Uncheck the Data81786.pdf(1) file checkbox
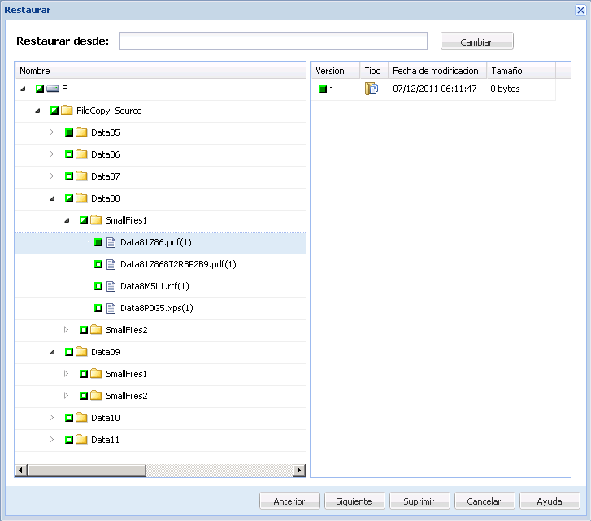This screenshot has height=521, width=591. [98, 242]
